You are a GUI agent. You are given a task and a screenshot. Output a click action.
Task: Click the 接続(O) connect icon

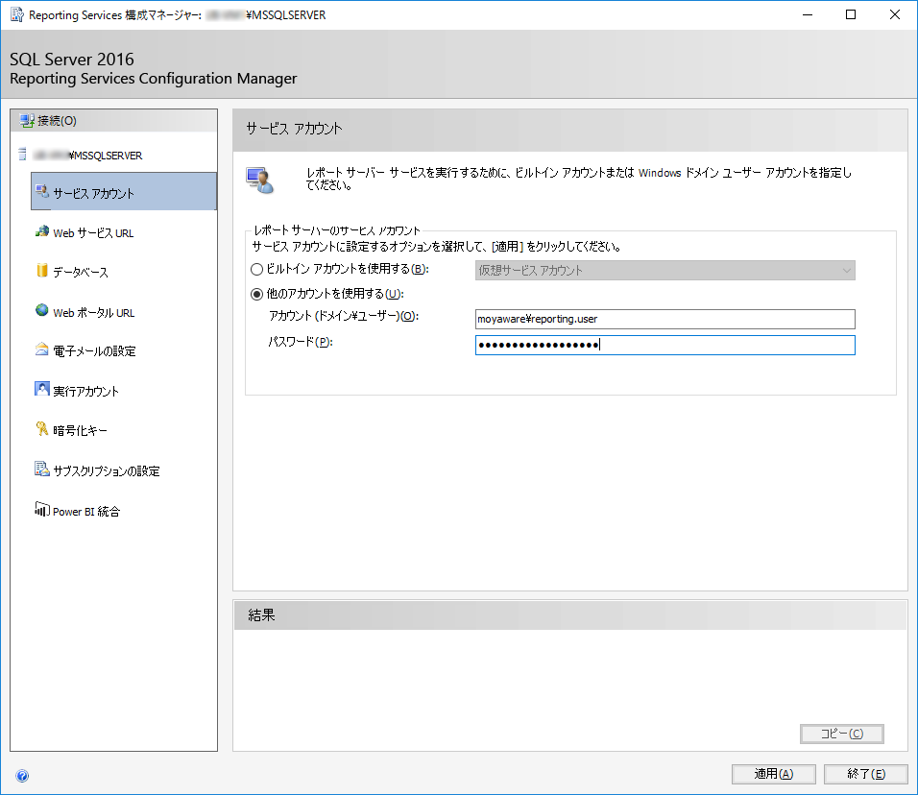27,121
